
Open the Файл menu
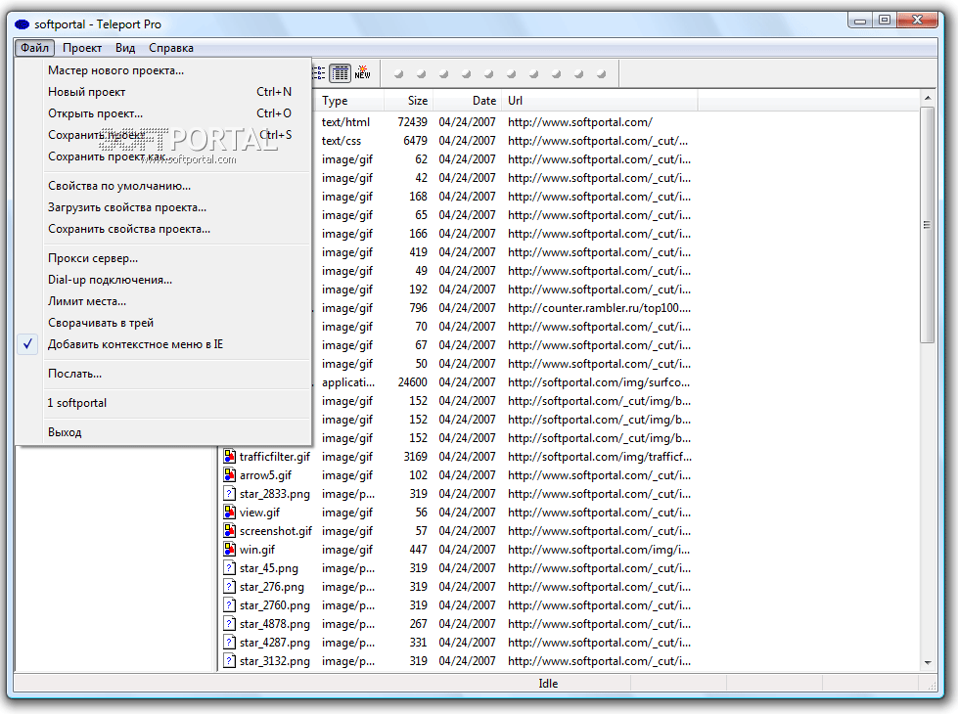[35, 48]
